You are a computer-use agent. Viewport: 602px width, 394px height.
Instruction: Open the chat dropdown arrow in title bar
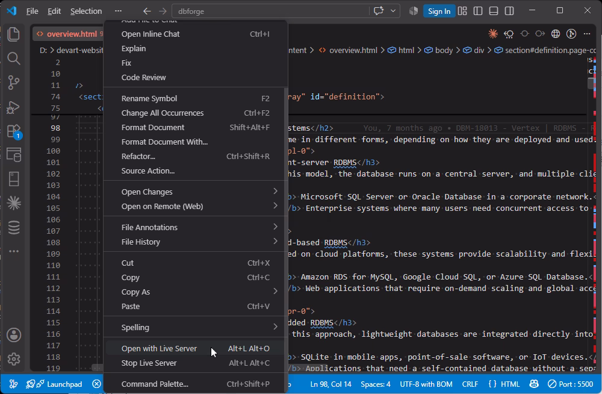pyautogui.click(x=393, y=11)
